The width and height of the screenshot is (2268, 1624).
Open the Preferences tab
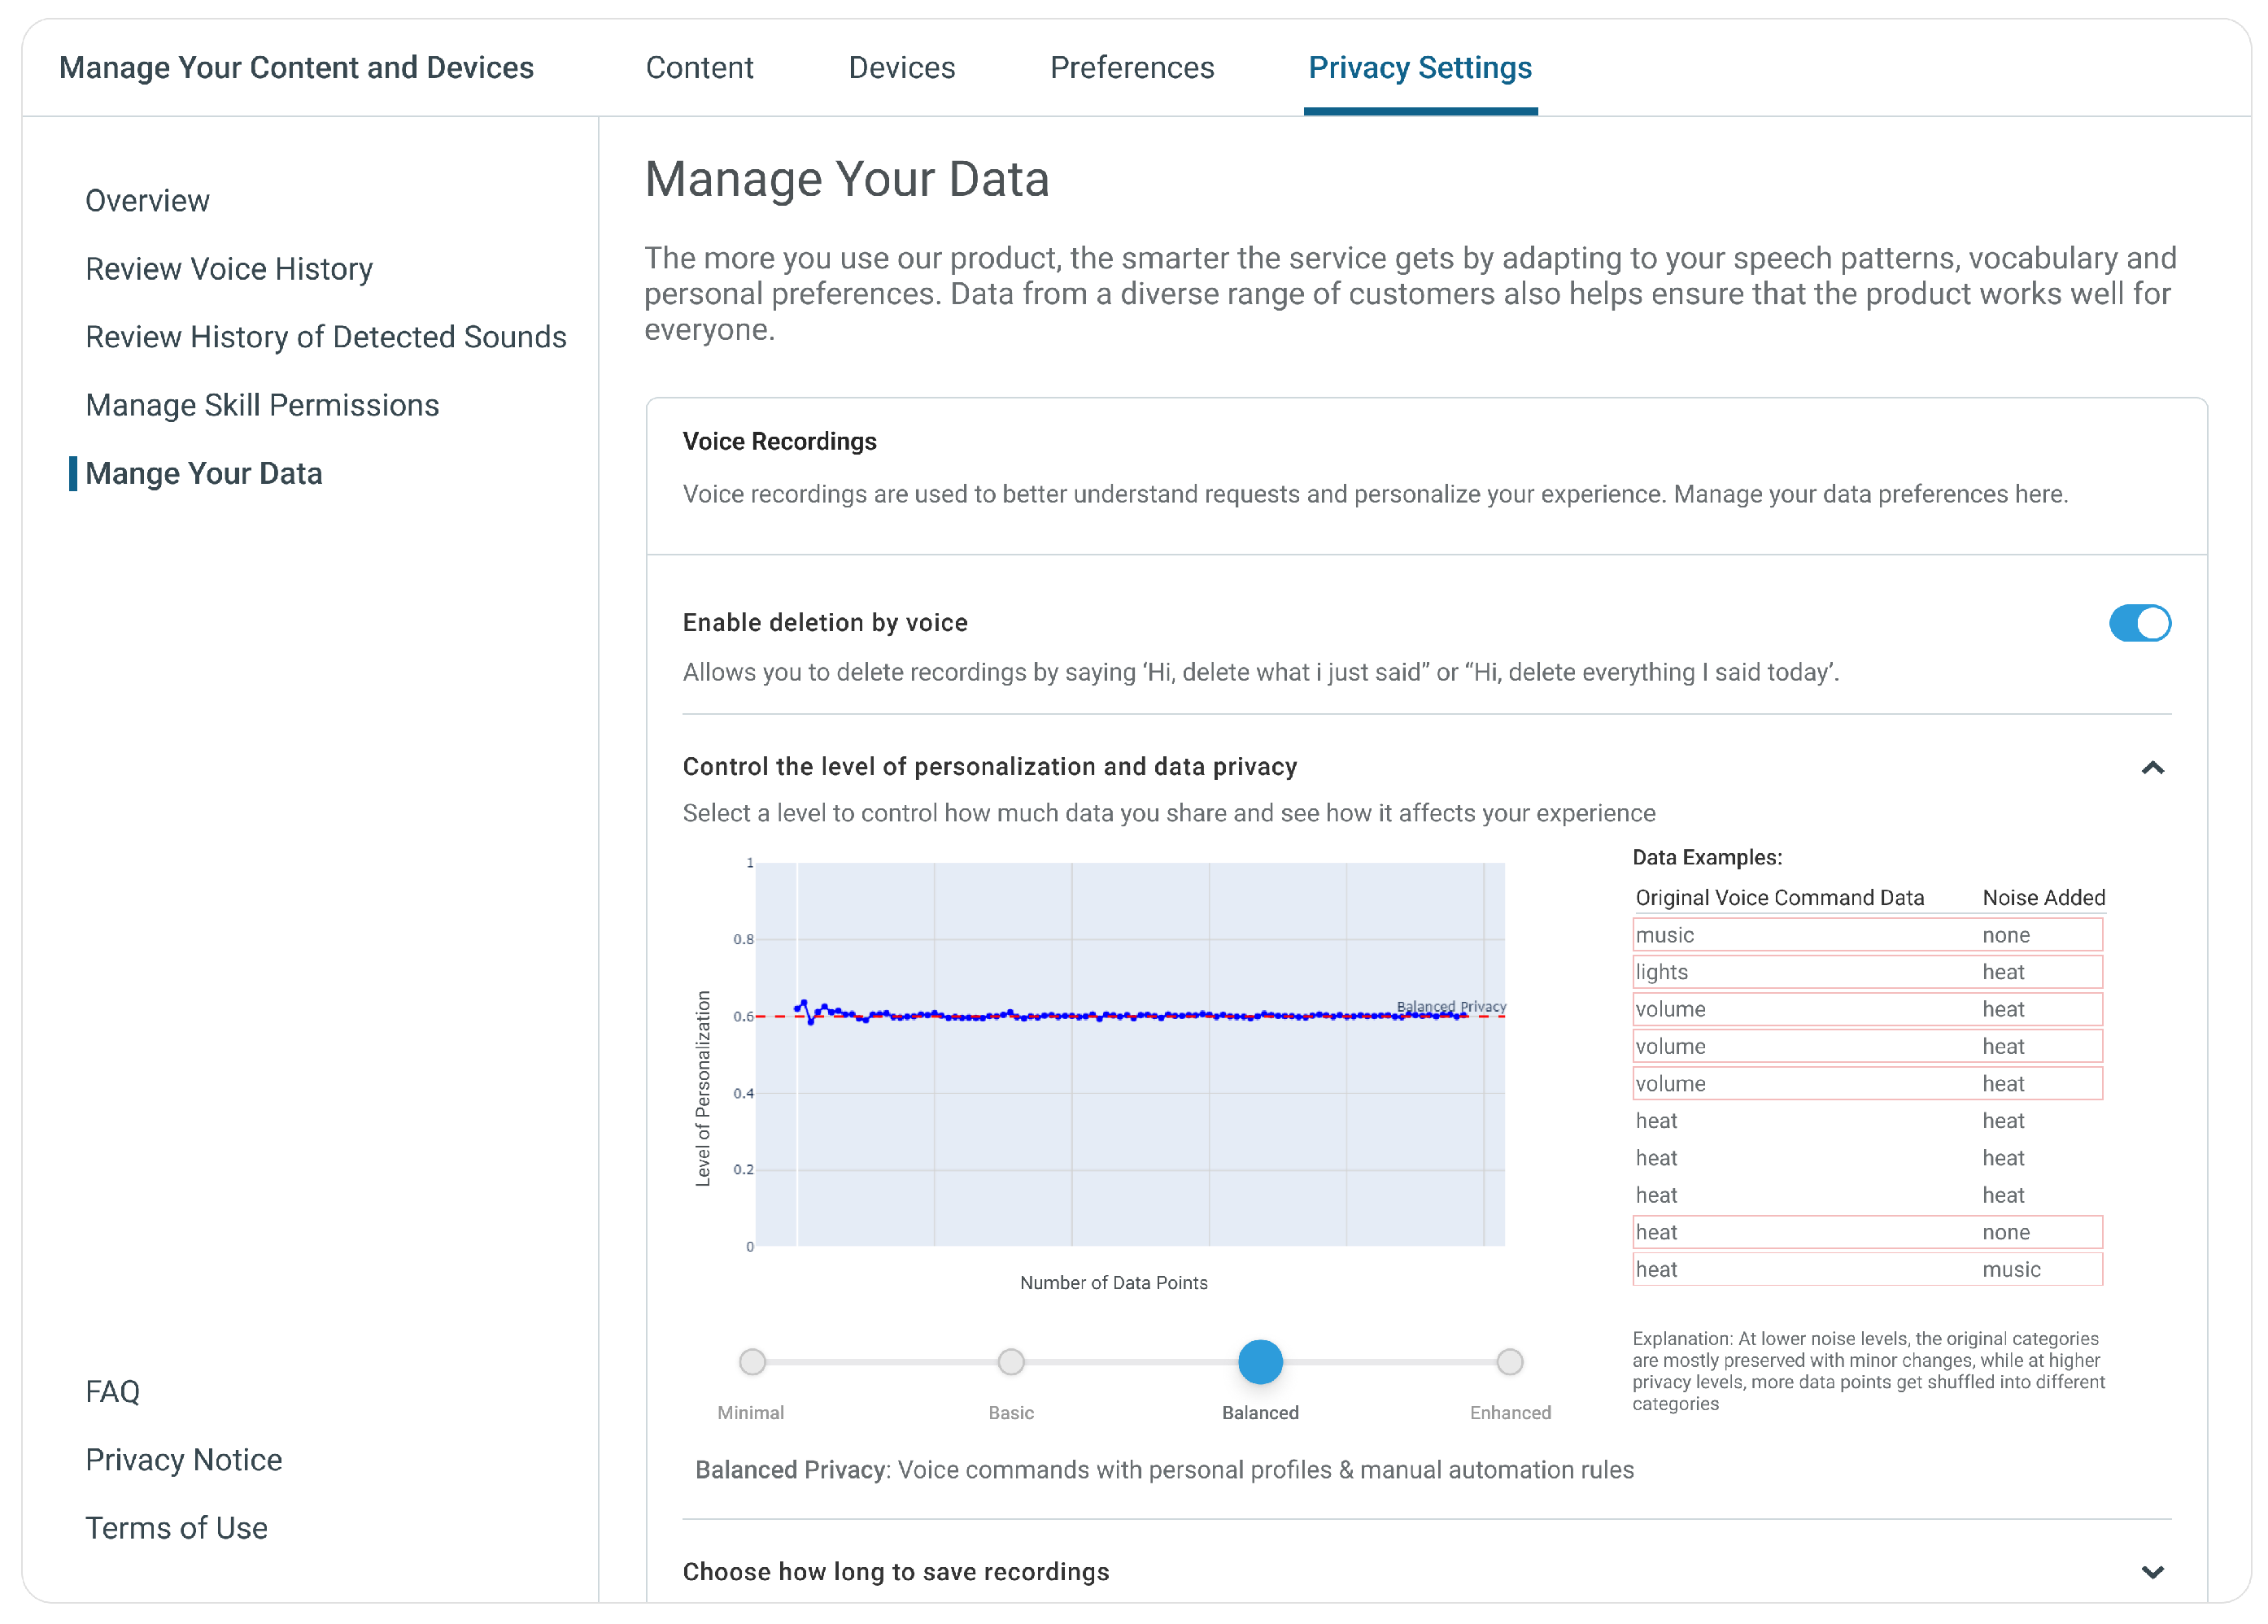coord(1131,68)
